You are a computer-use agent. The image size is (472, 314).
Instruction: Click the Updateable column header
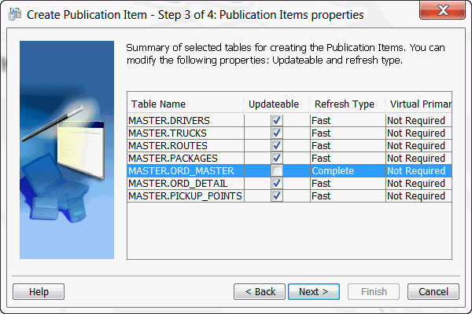277,104
